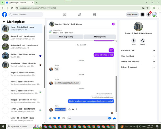The height and width of the screenshot is (129, 161).
Task: Click the browser address bar URL
Action: 38,8
